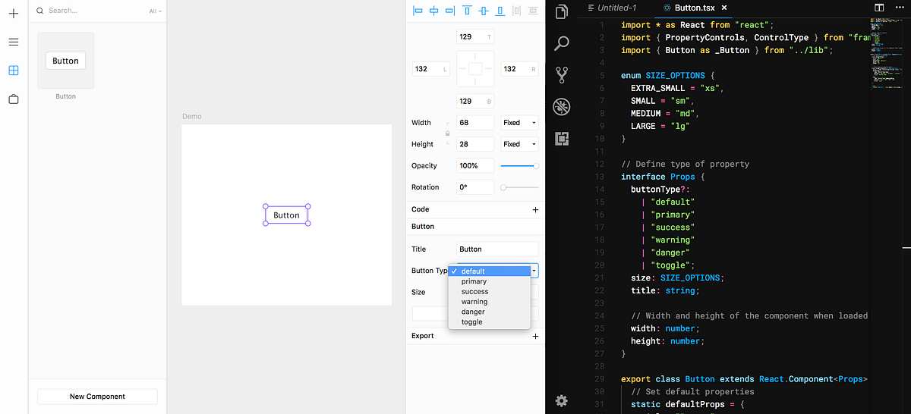911x414 pixels.
Task: Click split editor icon in VS Code
Action: (x=879, y=8)
